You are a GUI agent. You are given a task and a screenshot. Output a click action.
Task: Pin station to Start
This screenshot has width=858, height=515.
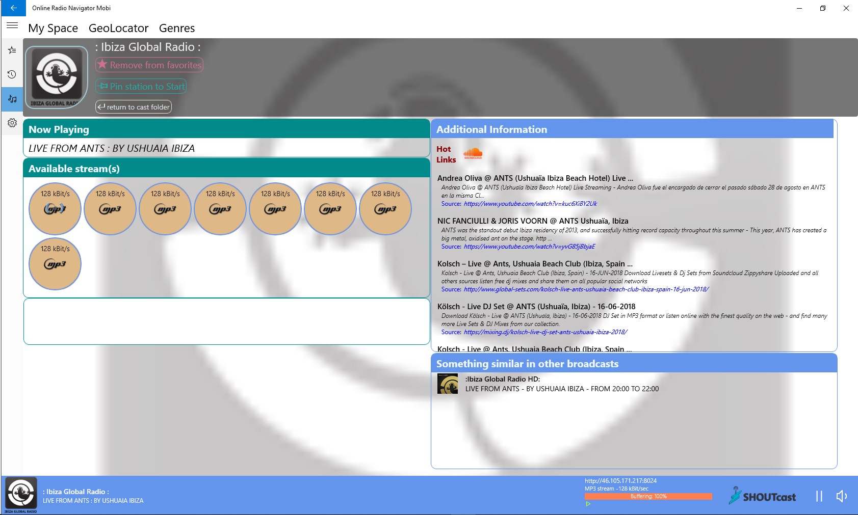[x=141, y=86]
